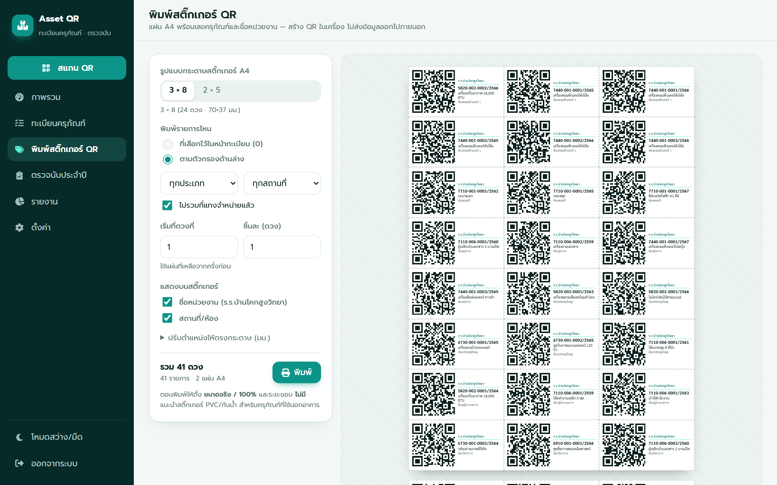Click sticker 5820-002-0002/2566 in preview
Viewport: 777px width, 485px height.
456,92
